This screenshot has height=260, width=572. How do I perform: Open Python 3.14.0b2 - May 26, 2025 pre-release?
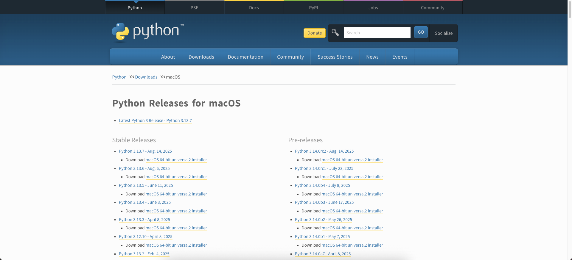click(324, 220)
